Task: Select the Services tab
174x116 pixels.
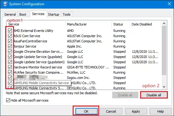Action: 38,14
